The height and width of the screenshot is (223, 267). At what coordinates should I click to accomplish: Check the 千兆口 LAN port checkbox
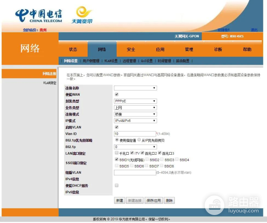(x=117, y=153)
